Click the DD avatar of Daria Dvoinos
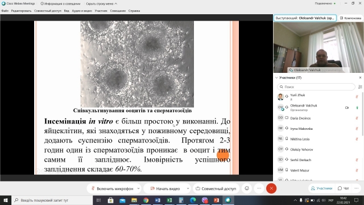364x205 pixels. coord(280,118)
